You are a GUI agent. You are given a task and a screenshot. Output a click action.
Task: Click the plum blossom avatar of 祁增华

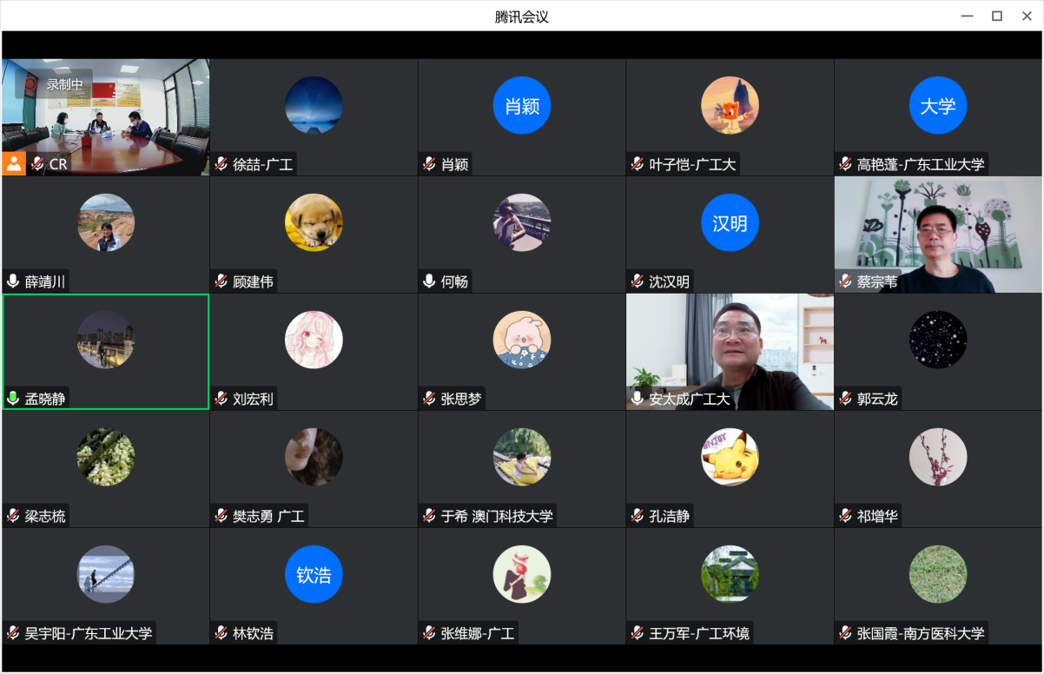[x=938, y=457]
